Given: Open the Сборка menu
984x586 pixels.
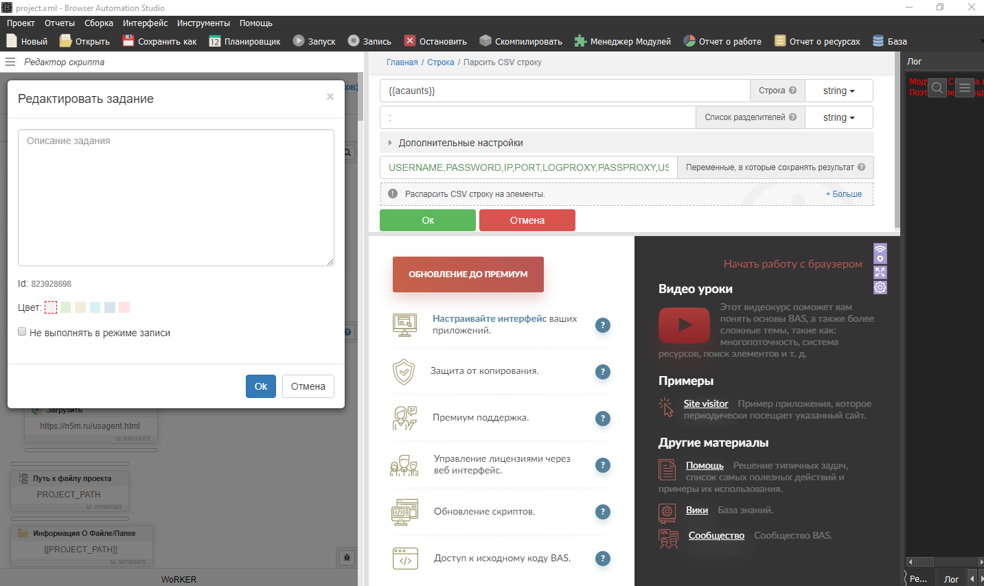Looking at the screenshot, I should pos(99,23).
